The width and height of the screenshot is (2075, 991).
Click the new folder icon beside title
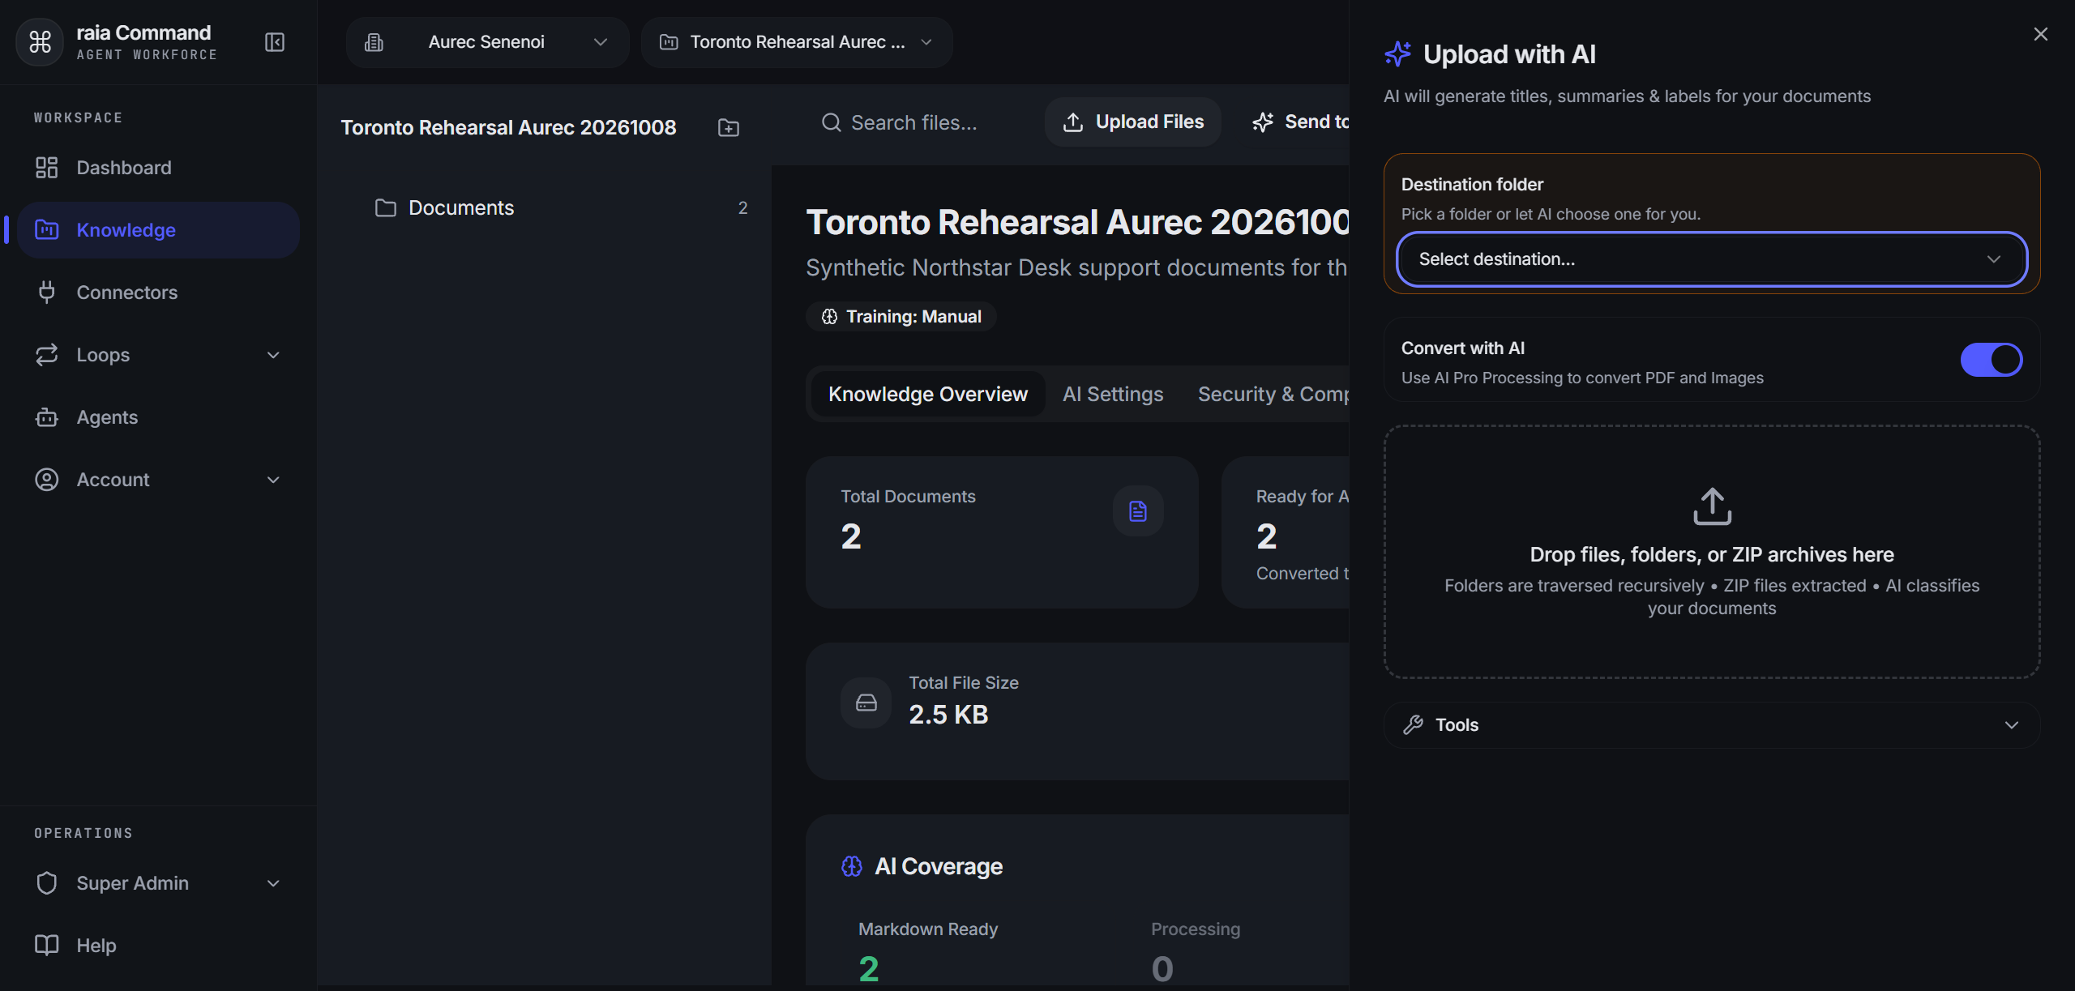(729, 127)
